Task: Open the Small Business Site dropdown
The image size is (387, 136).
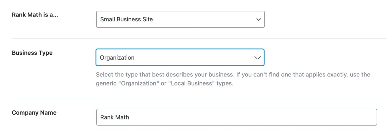Action: 180,19
